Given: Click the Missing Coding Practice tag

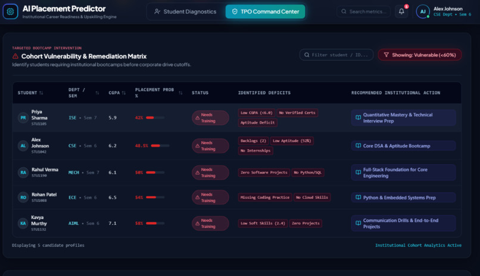Looking at the screenshot, I should (265, 197).
